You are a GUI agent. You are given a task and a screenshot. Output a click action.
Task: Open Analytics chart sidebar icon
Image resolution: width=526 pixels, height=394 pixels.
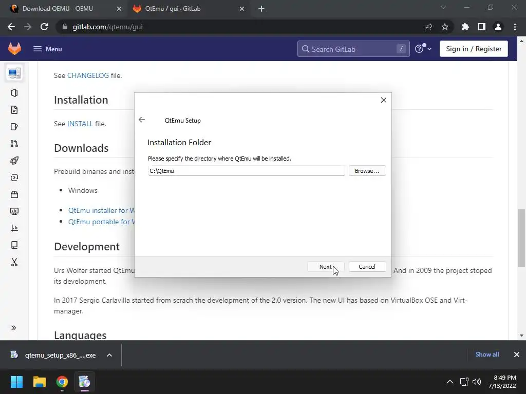point(14,228)
